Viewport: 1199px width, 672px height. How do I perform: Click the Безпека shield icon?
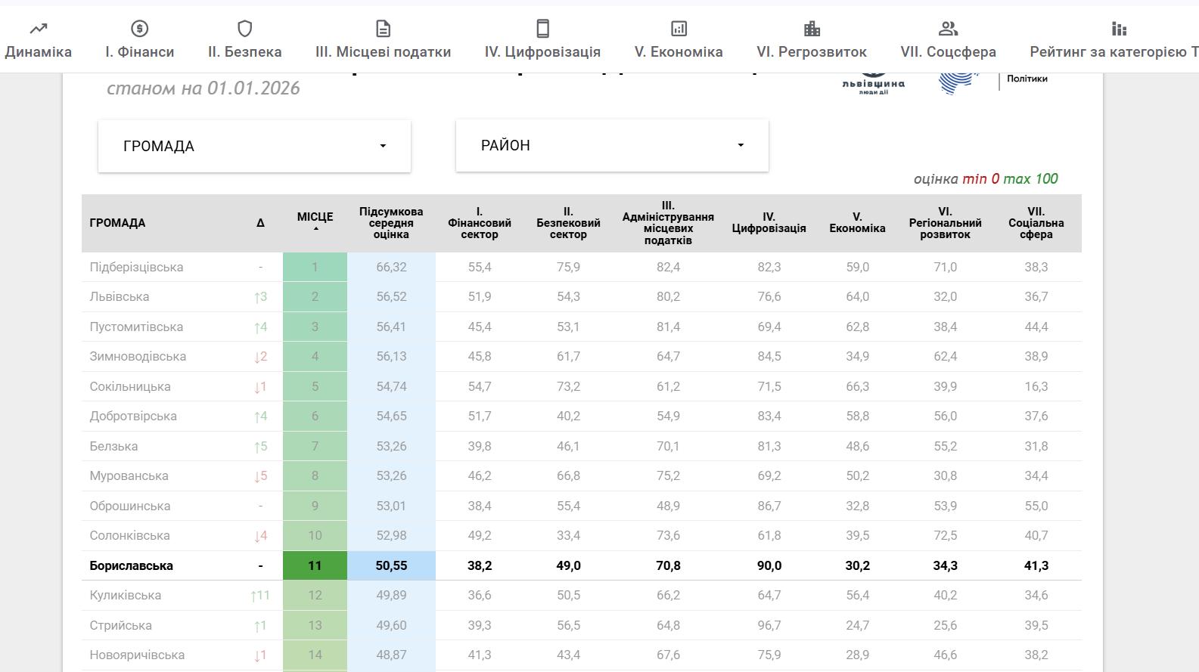pos(244,29)
